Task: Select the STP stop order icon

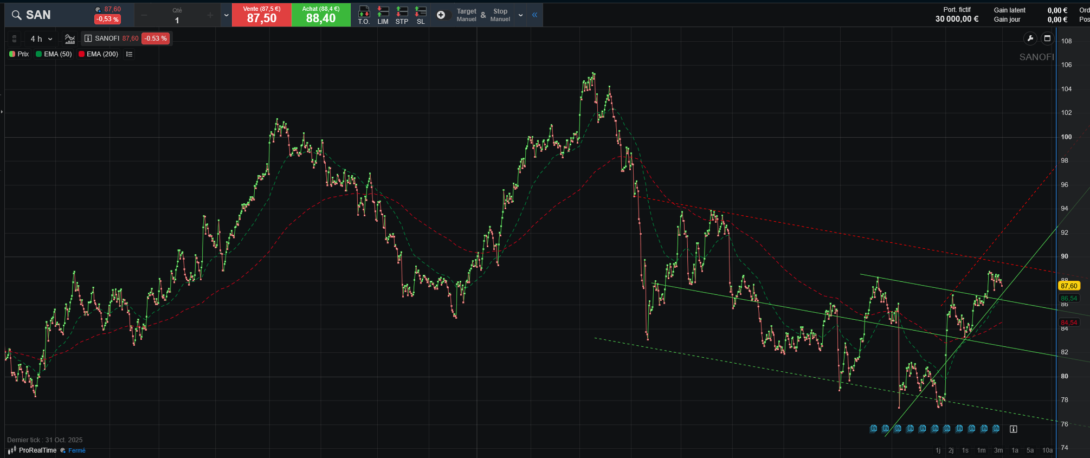Action: (x=402, y=15)
